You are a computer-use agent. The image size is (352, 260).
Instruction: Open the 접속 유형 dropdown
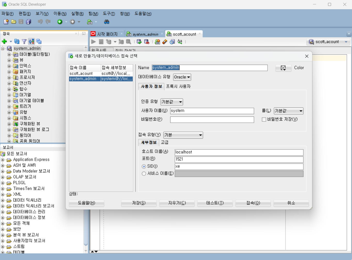click(x=183, y=135)
